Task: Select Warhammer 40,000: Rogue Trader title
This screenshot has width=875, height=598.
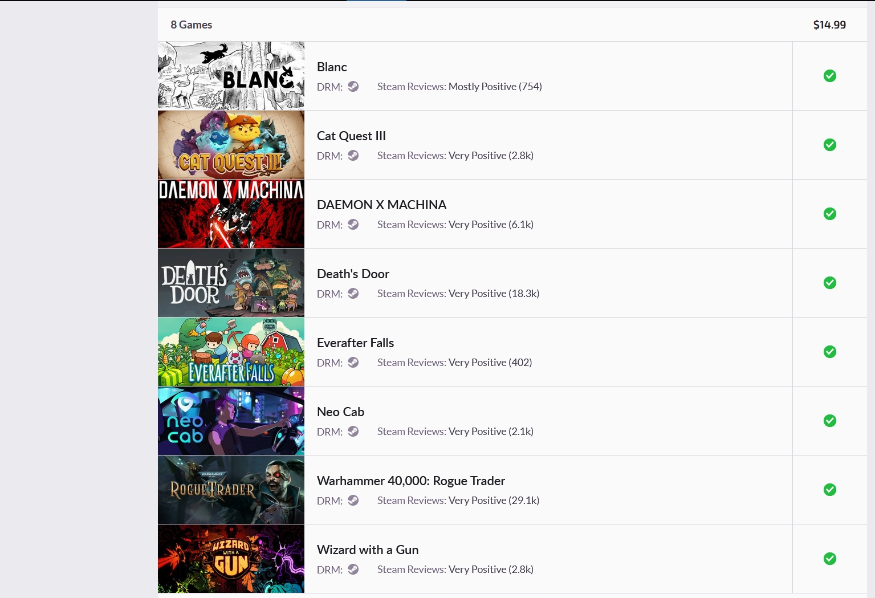Action: [x=411, y=481]
